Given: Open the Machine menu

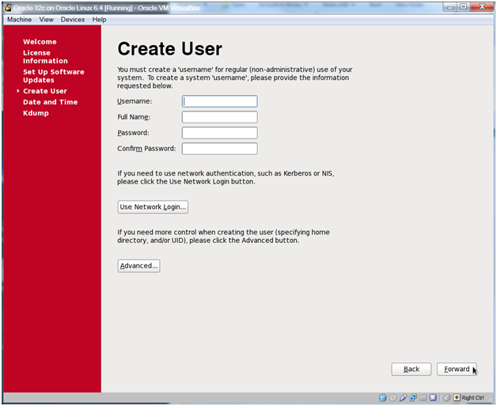Looking at the screenshot, I should click(19, 19).
